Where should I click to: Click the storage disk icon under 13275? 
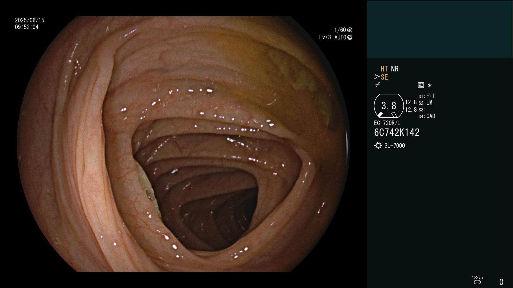click(477, 282)
